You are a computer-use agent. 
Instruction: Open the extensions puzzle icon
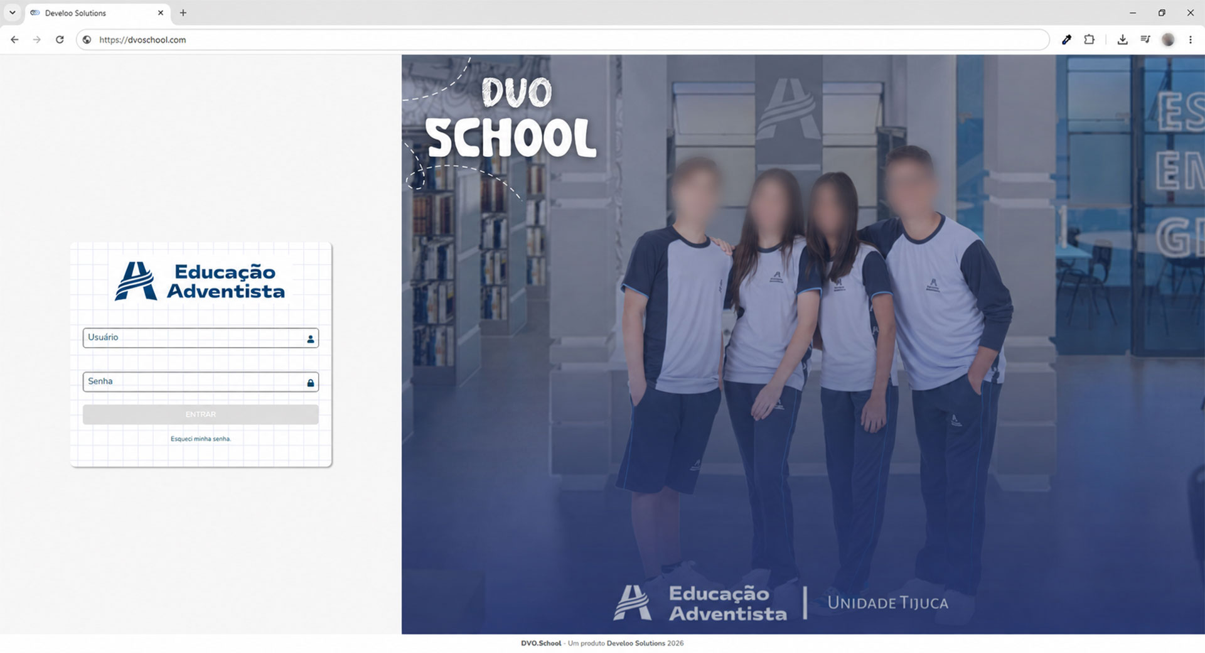coord(1089,40)
